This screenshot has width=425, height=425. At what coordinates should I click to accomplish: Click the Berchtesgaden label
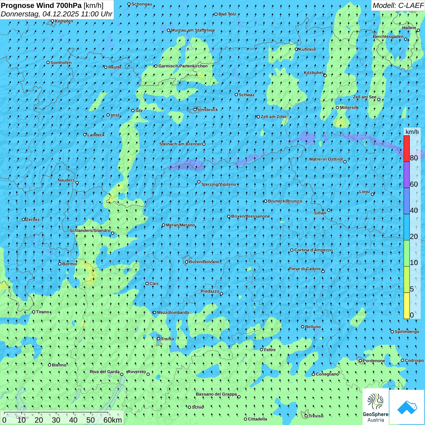coord(388,36)
